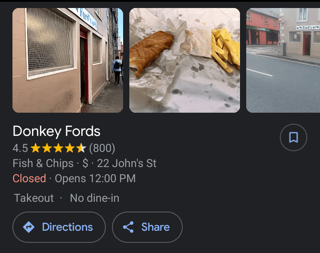This screenshot has width=320, height=253.
Task: Click the Opens 12:00 PM hours text
Action: tap(95, 178)
